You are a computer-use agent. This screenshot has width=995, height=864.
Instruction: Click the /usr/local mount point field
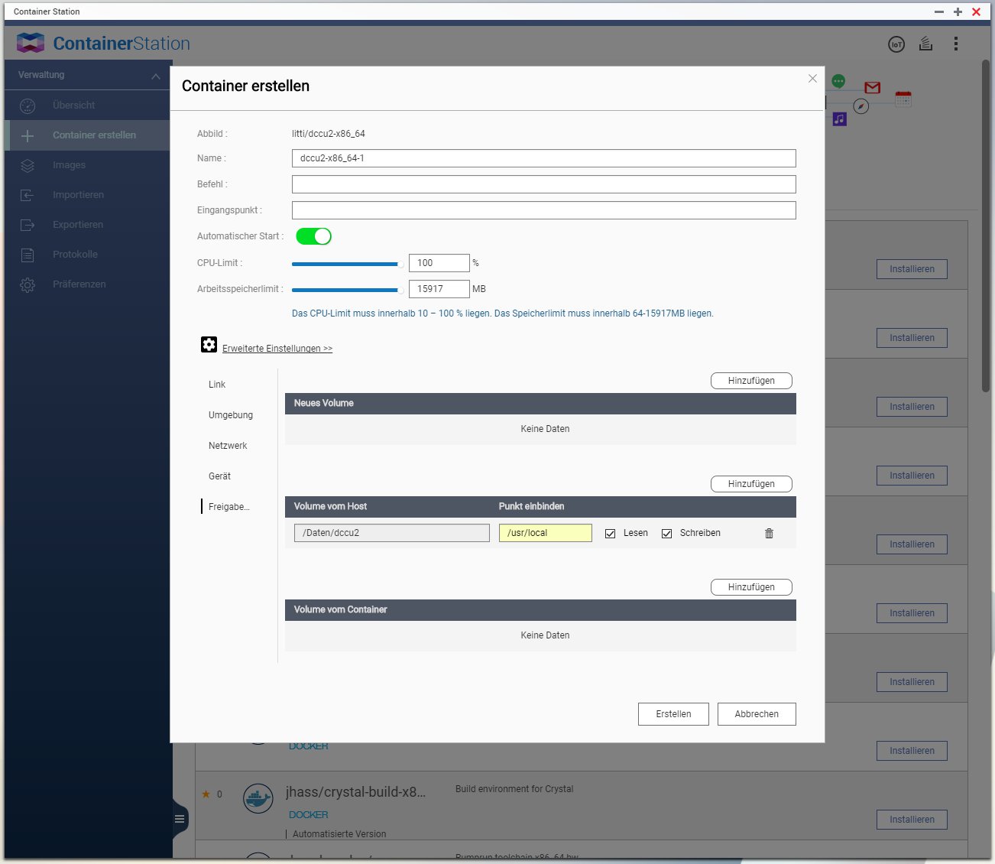(546, 533)
